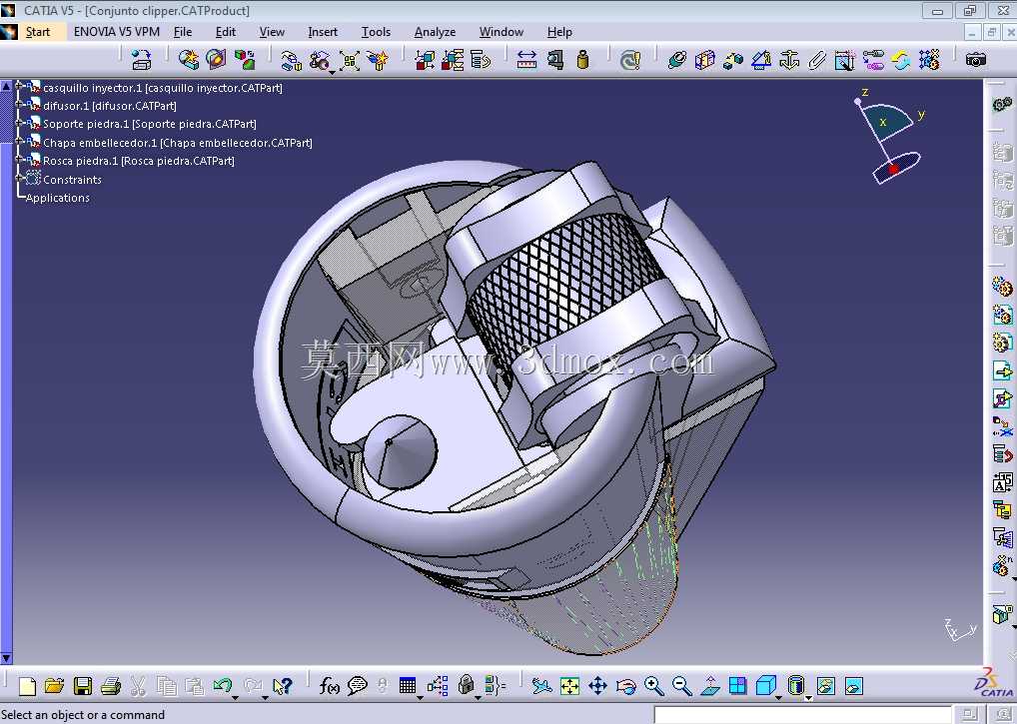The height and width of the screenshot is (724, 1017).
Task: Open the View menu
Action: [x=272, y=32]
